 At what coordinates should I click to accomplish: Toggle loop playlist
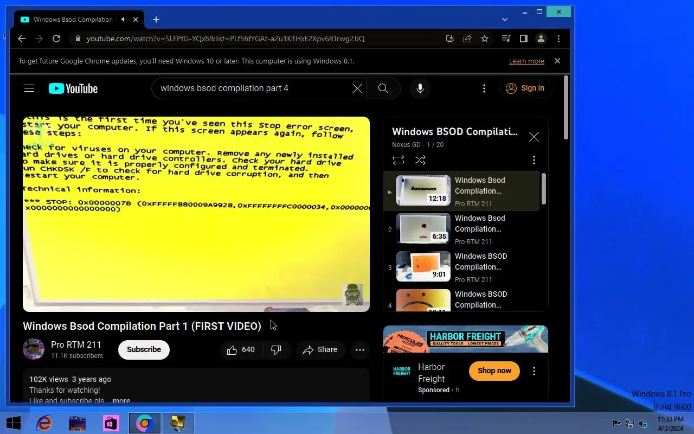[398, 160]
